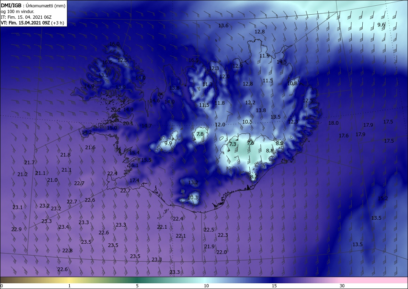Click the map value 9.9
This screenshot has width=408, height=289.
click(x=169, y=143)
